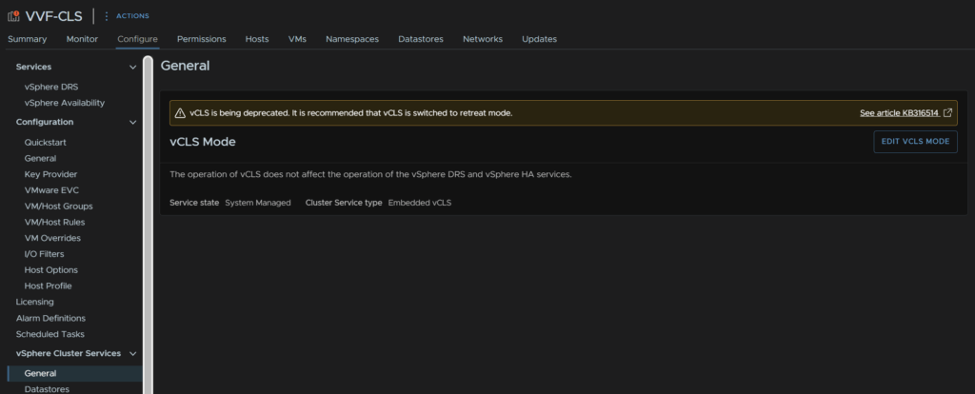Collapse the Configuration section chevron

tap(132, 123)
